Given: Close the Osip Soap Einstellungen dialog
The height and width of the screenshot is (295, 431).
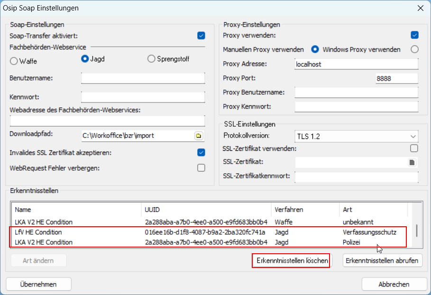Looking at the screenshot, I should [420, 8].
